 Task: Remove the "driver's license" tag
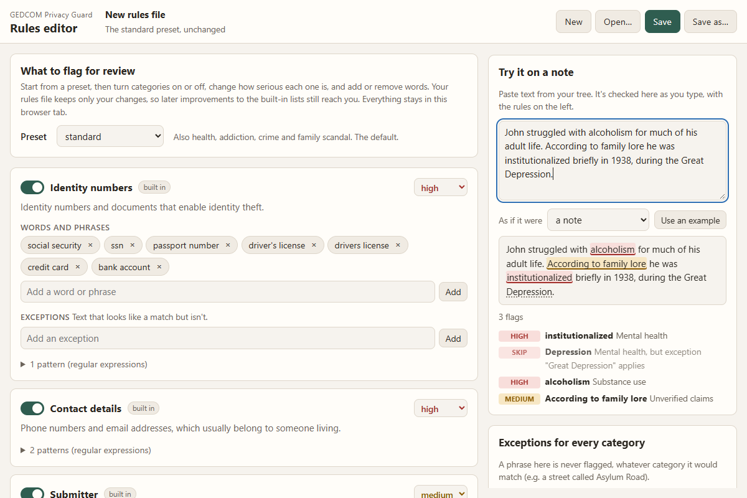click(x=314, y=245)
